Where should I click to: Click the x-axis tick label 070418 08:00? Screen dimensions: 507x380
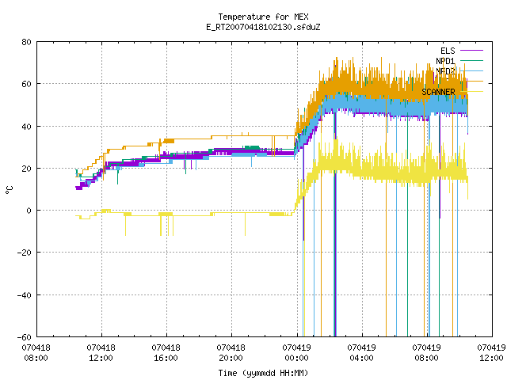click(36, 353)
